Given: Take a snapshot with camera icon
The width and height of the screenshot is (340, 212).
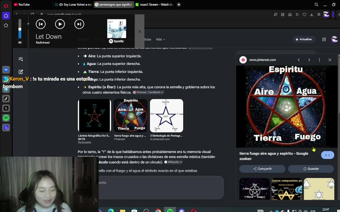Looking at the screenshot, I should (290, 14).
